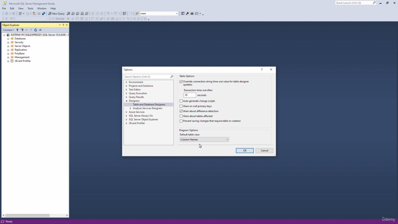398x224 pixels.
Task: Click the Quick Launch search magnifier icon
Action: 374,3
